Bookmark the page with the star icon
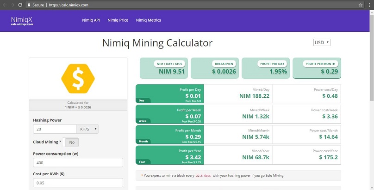The height and width of the screenshot is (190, 374). click(x=361, y=5)
